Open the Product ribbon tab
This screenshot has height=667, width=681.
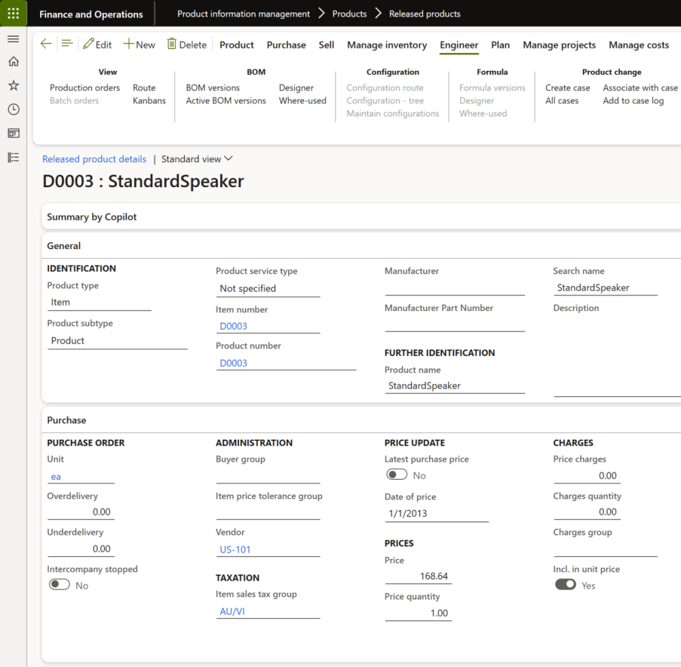pos(237,45)
